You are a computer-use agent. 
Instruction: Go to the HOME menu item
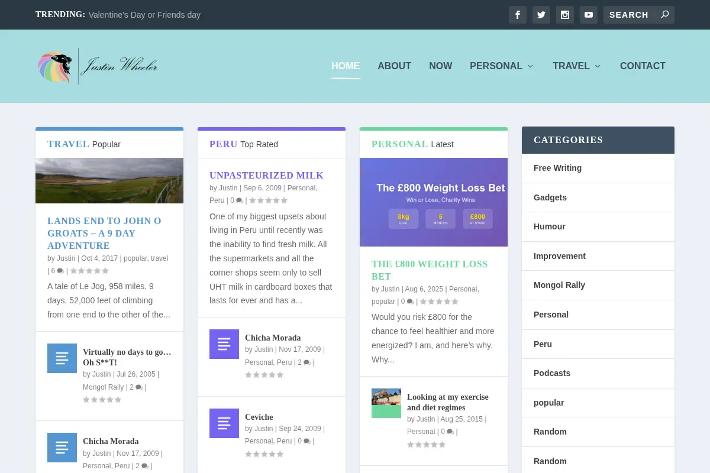pos(346,66)
